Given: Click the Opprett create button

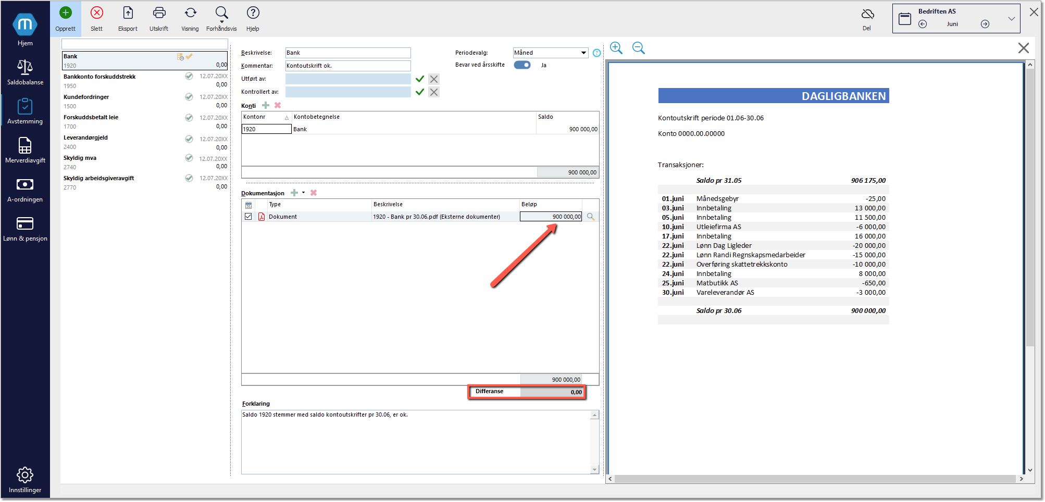Looking at the screenshot, I should 65,19.
